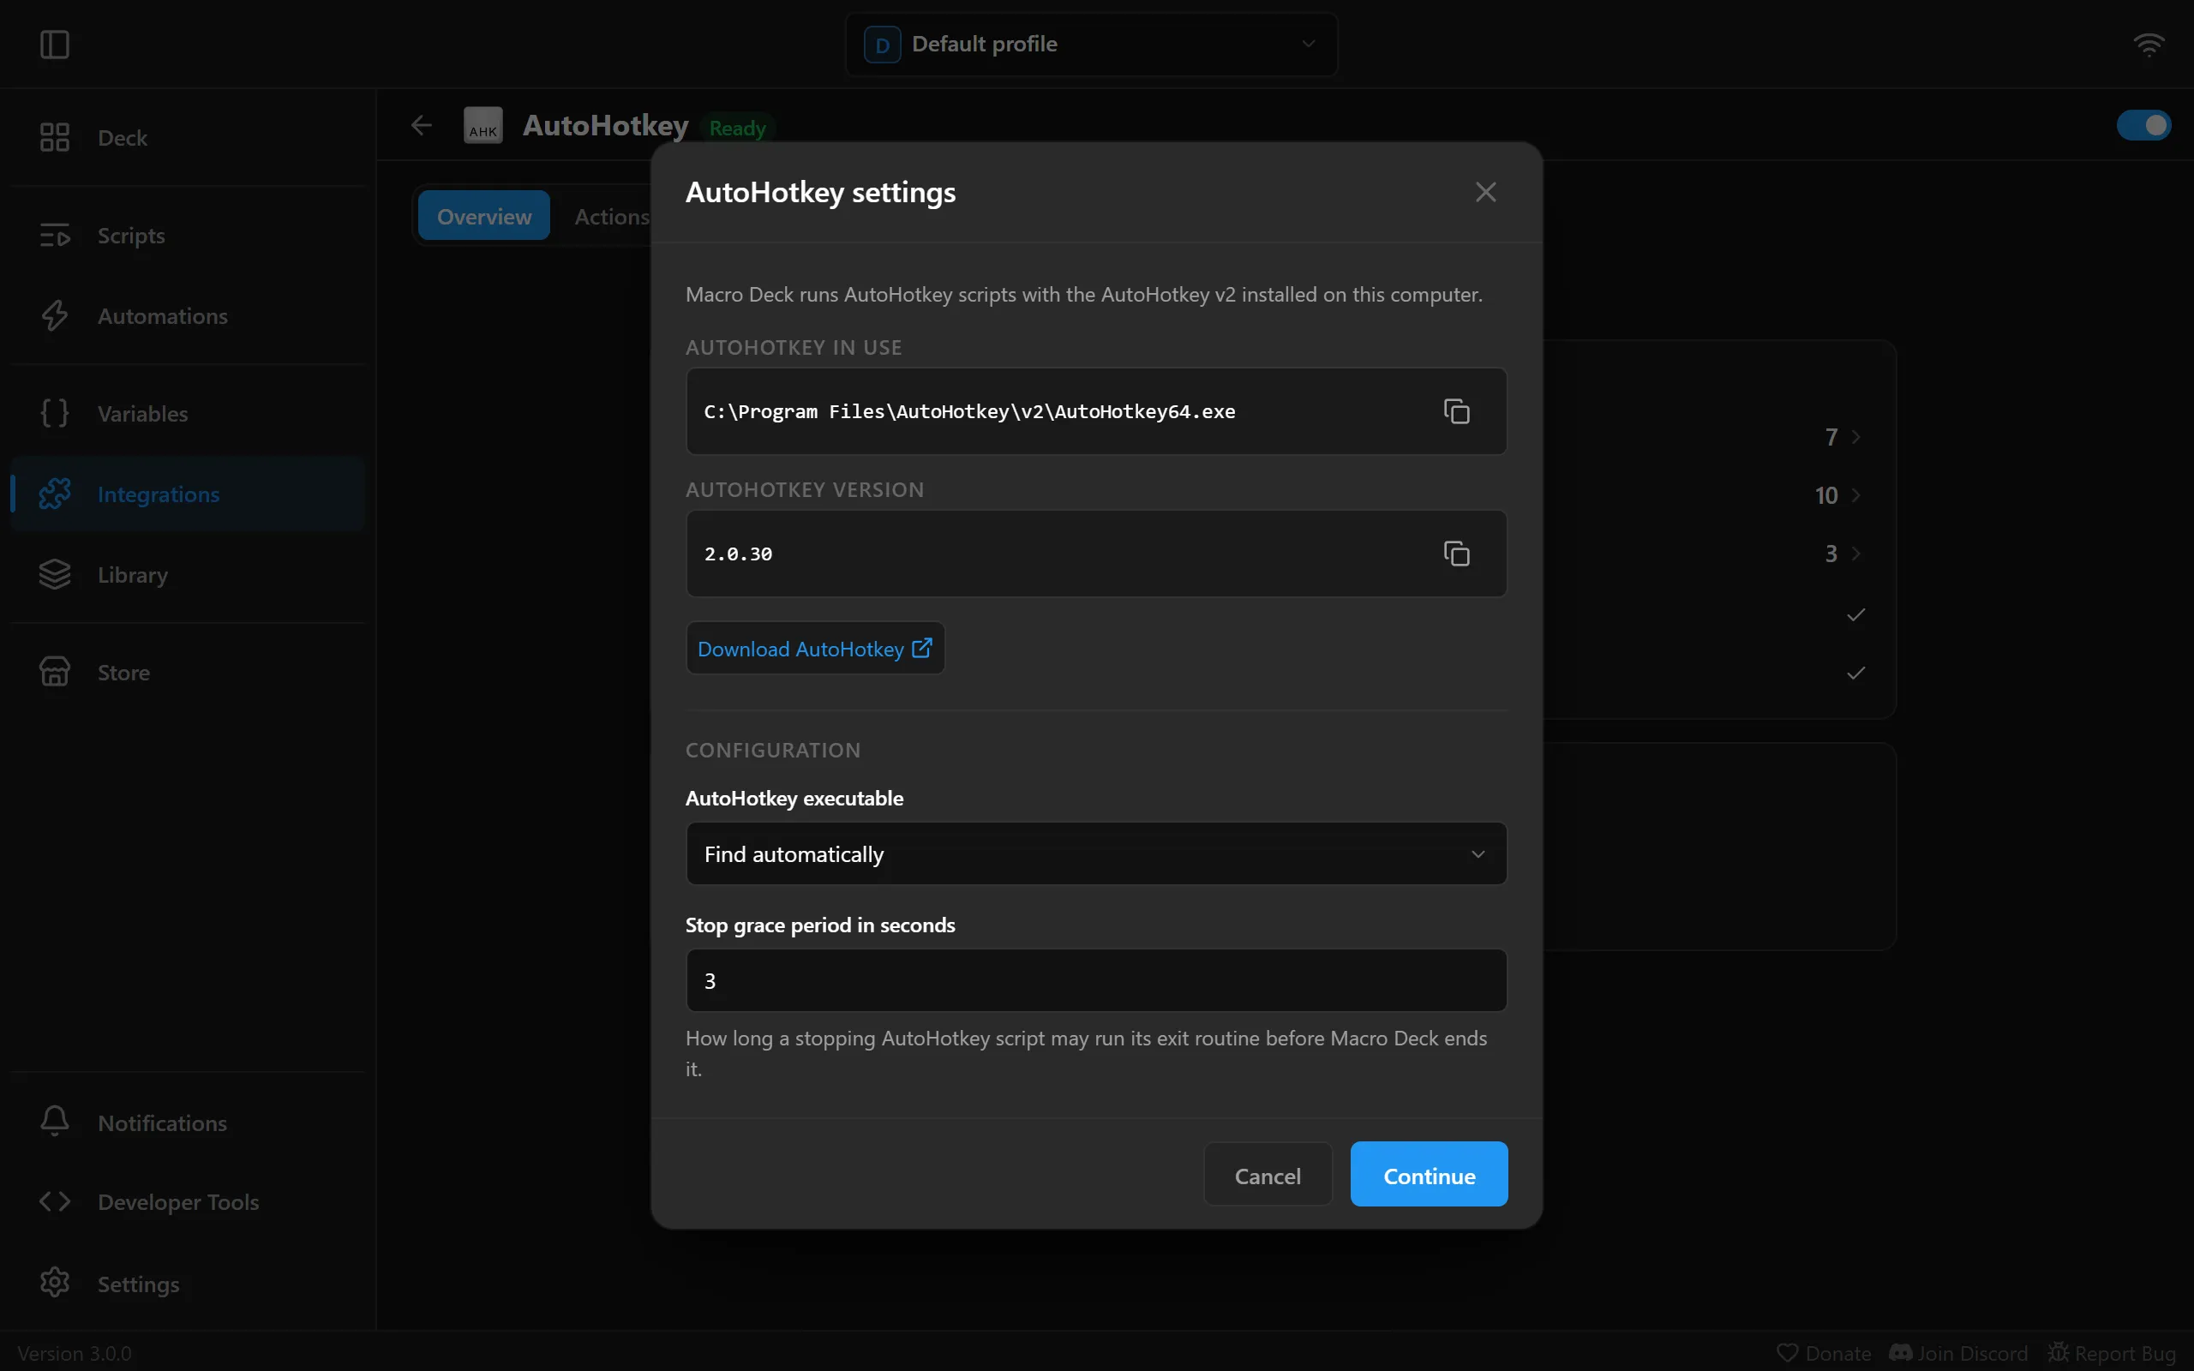Open the Variables section

[x=188, y=414]
